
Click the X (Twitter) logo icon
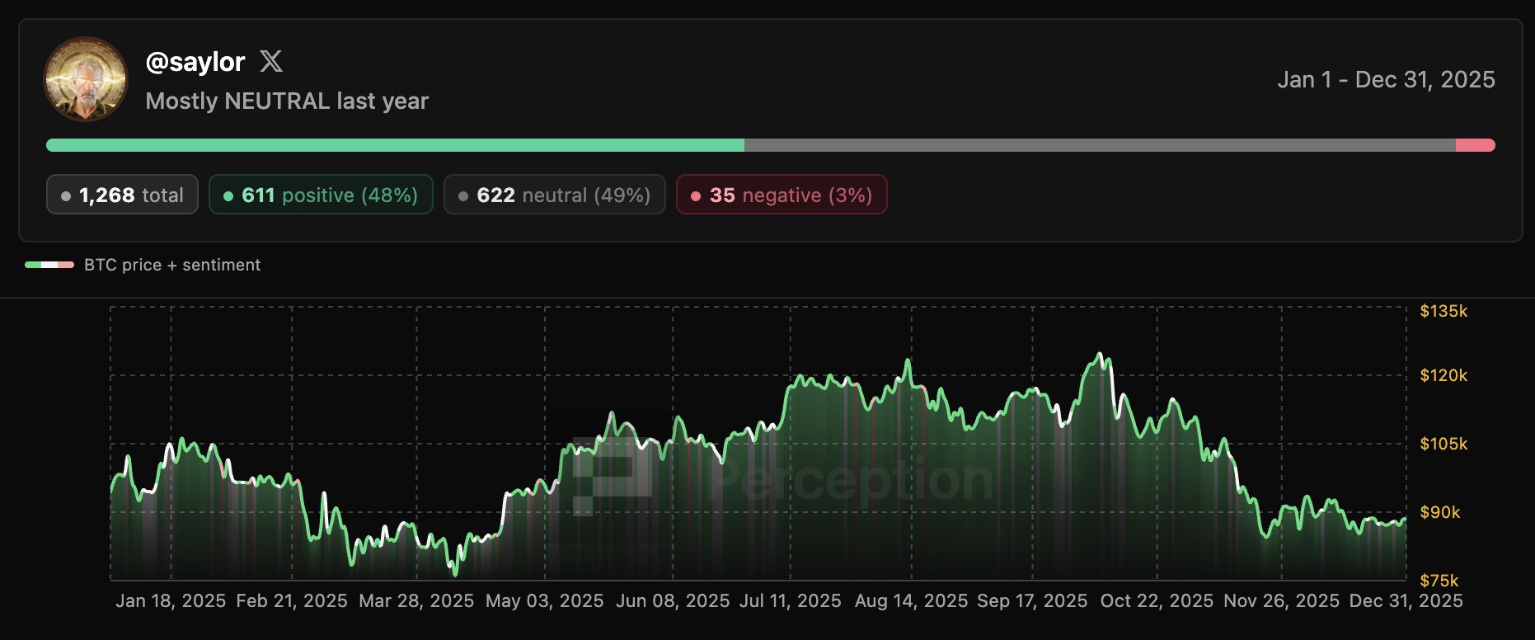coord(271,61)
